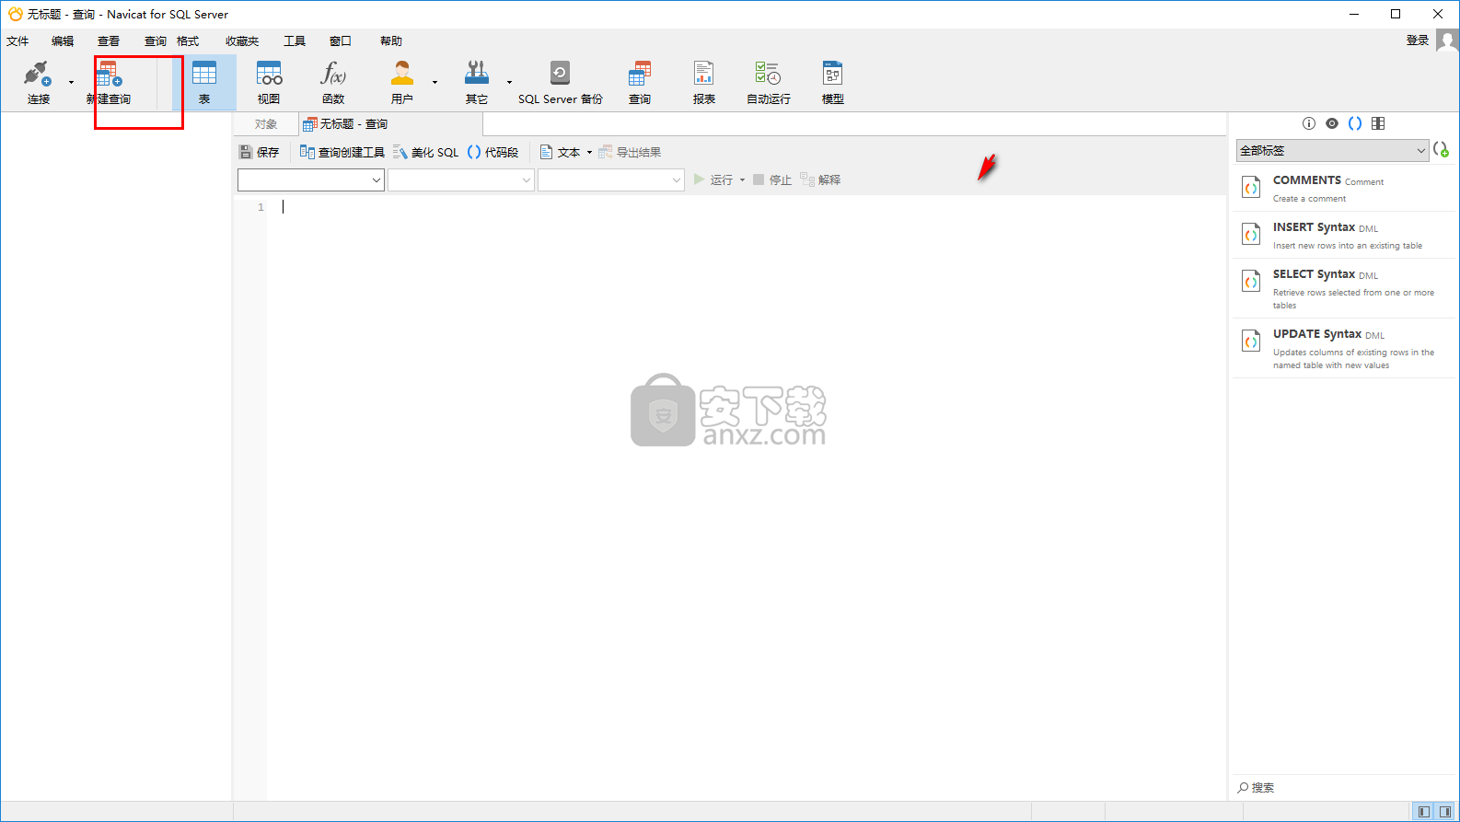
Task: Open the 视图 views section
Action: [269, 82]
